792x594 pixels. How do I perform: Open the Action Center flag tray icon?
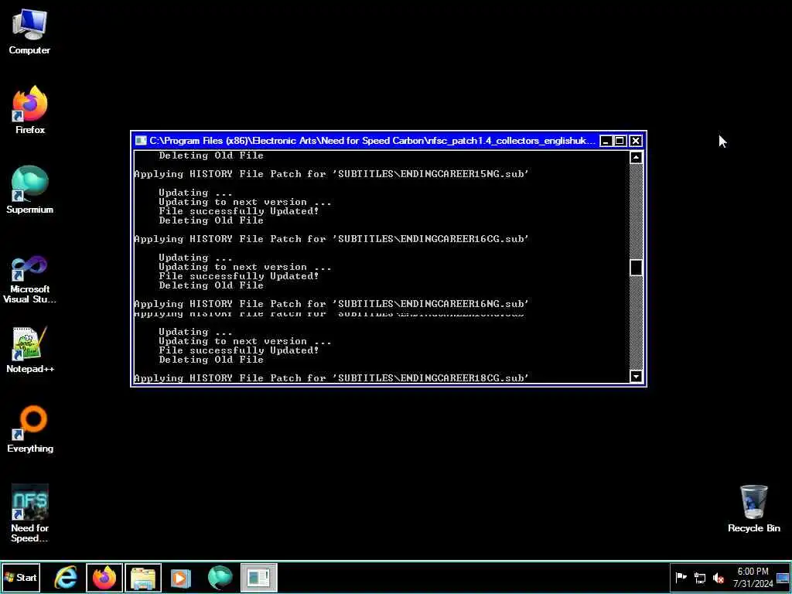[x=681, y=577]
